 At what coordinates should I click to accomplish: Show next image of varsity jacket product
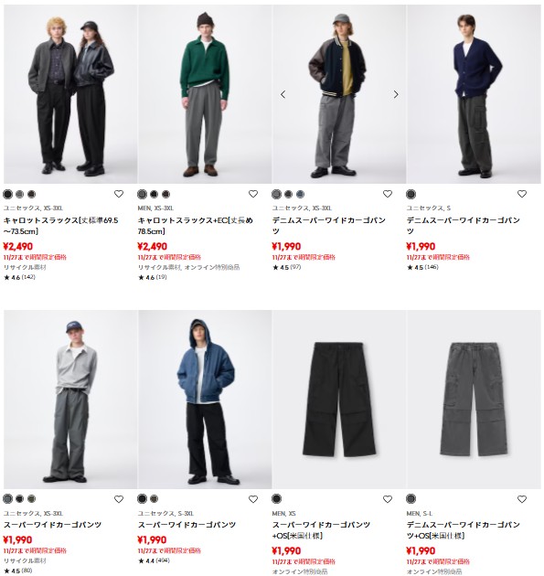tap(396, 94)
